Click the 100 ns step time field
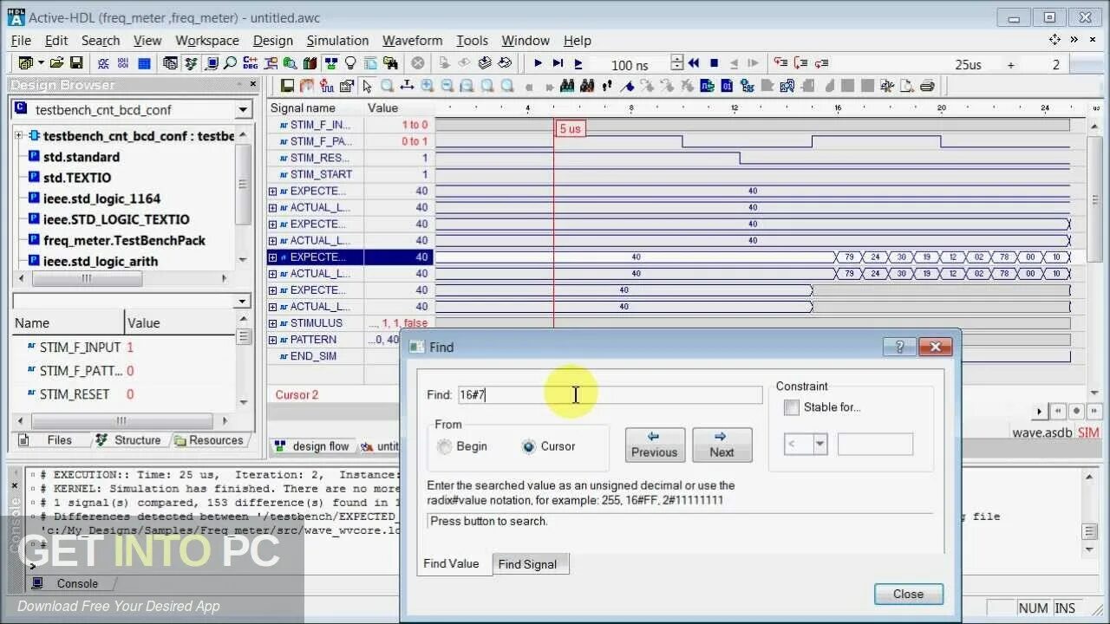This screenshot has height=624, width=1110. tap(629, 65)
